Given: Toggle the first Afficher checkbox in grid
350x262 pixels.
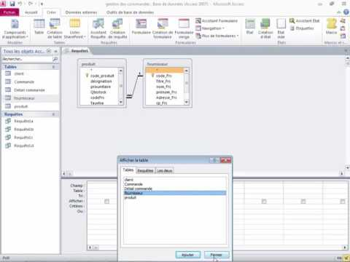Looking at the screenshot, I should [x=106, y=201].
